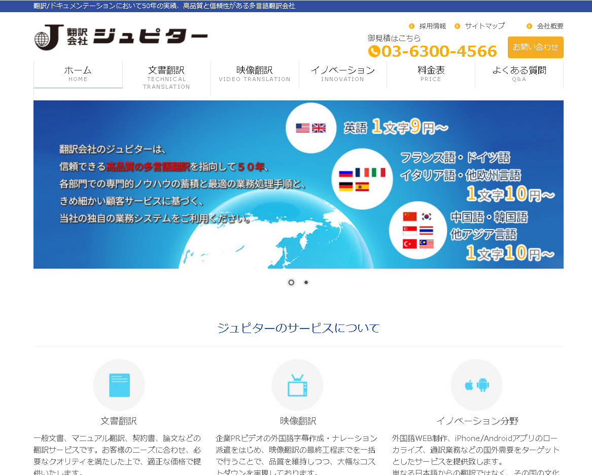Image resolution: width=592 pixels, height=475 pixels.
Task: Click the ジュピターのサービスについて heading
Action: coord(298,328)
